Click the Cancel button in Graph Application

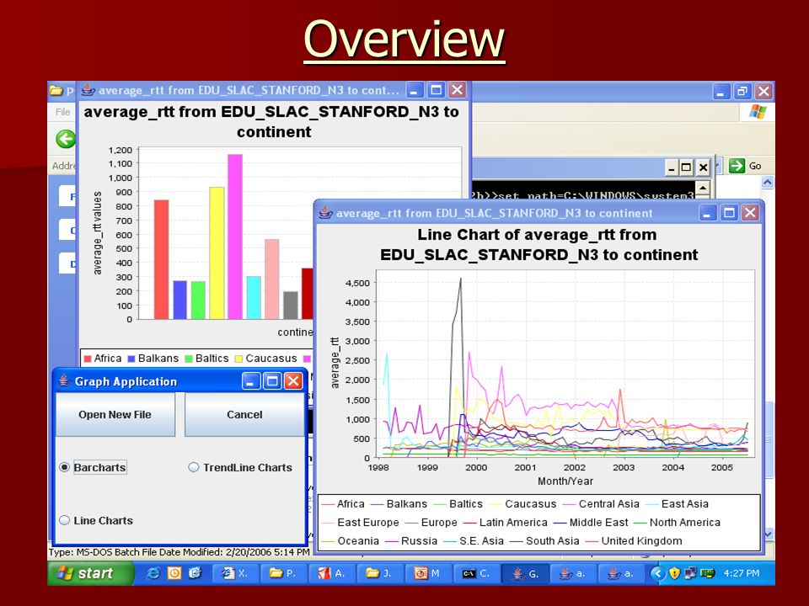(244, 414)
